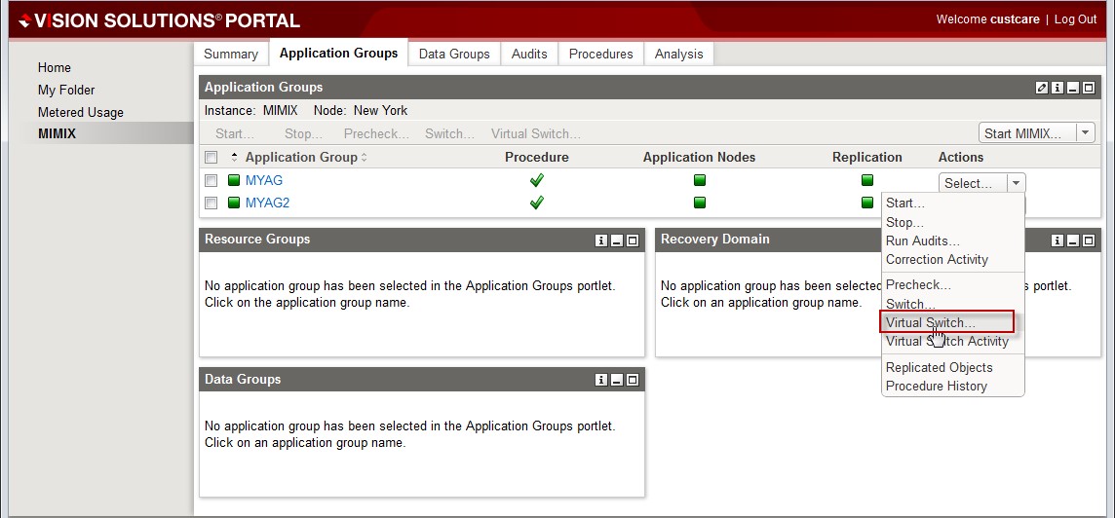The image size is (1115, 518).
Task: Click info icon on Resource Groups portlet
Action: pyautogui.click(x=601, y=240)
